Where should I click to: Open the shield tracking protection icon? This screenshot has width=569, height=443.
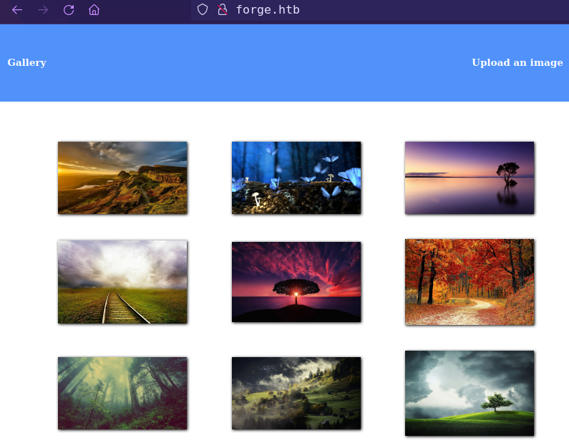pos(203,10)
